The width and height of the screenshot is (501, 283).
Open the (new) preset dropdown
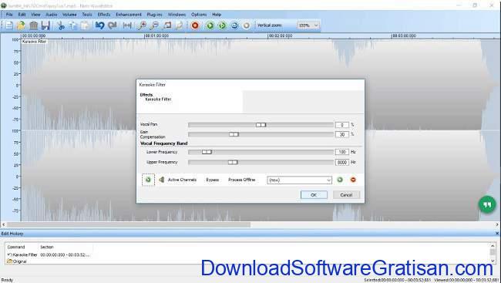[x=299, y=180]
